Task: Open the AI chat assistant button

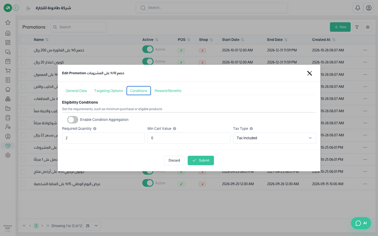Action: 361,223
